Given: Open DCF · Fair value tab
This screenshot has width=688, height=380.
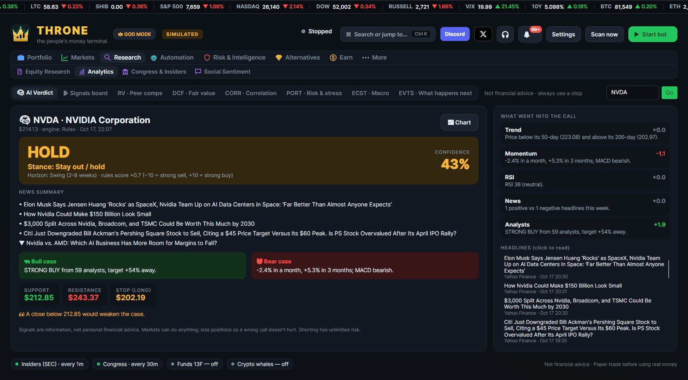Looking at the screenshot, I should (194, 93).
